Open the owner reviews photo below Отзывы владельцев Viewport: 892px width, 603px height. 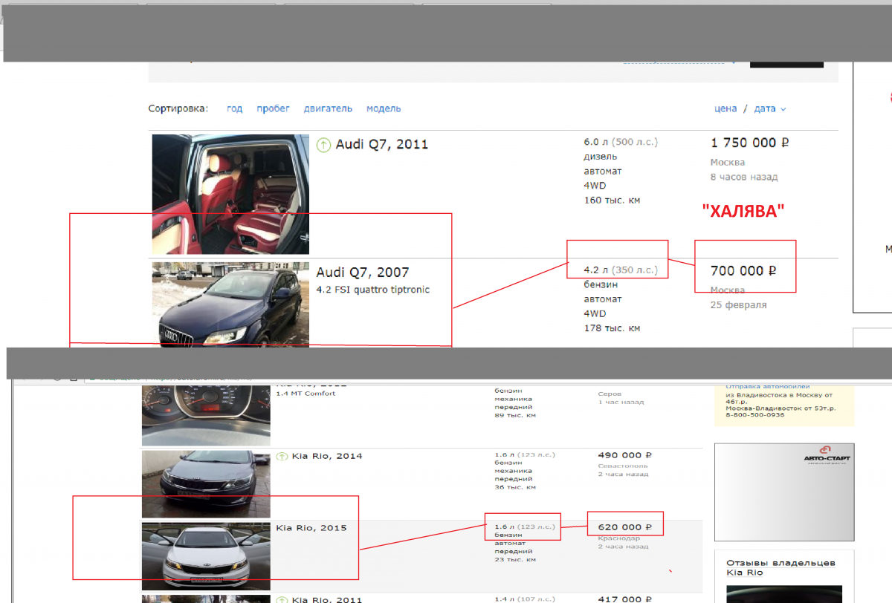pos(784,594)
